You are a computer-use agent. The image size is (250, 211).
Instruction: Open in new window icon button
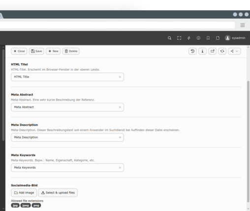212,51
